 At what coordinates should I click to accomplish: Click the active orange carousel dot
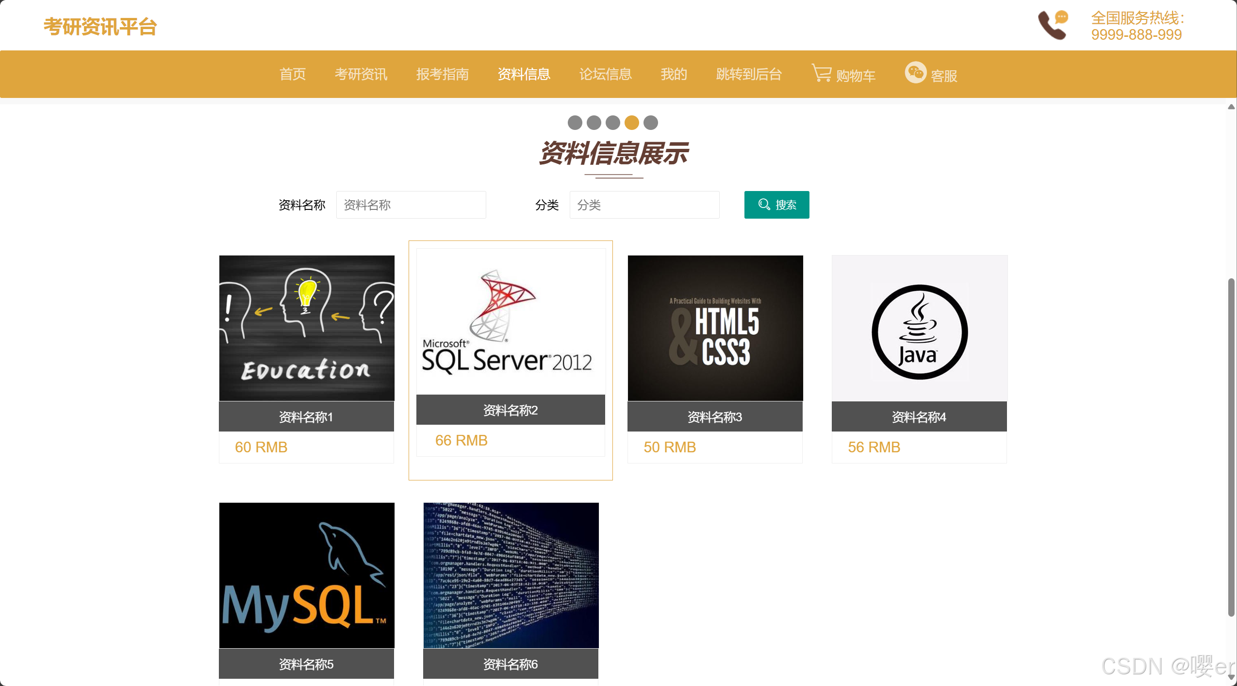click(x=631, y=123)
